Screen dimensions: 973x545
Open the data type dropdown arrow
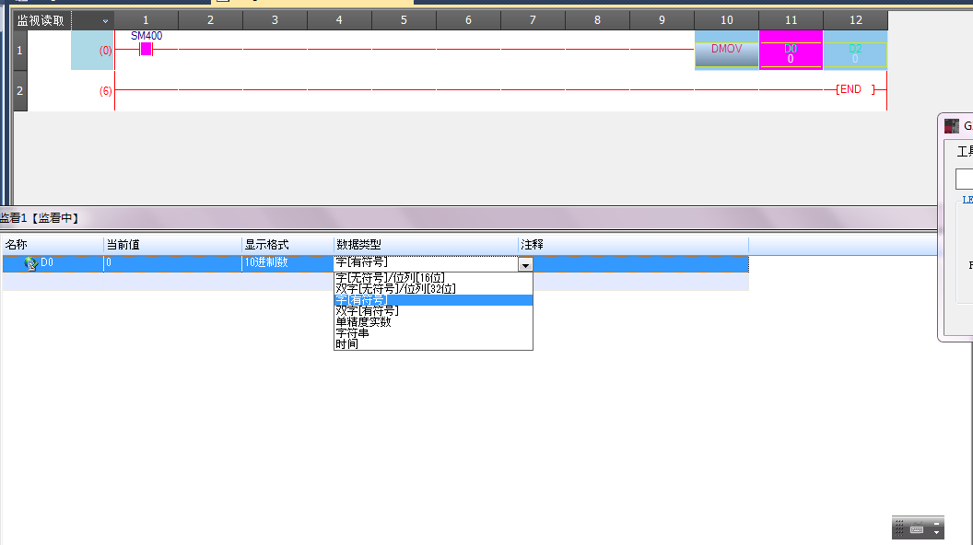click(x=525, y=264)
